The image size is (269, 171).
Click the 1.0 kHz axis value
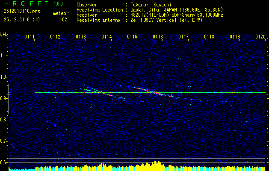click(4, 77)
